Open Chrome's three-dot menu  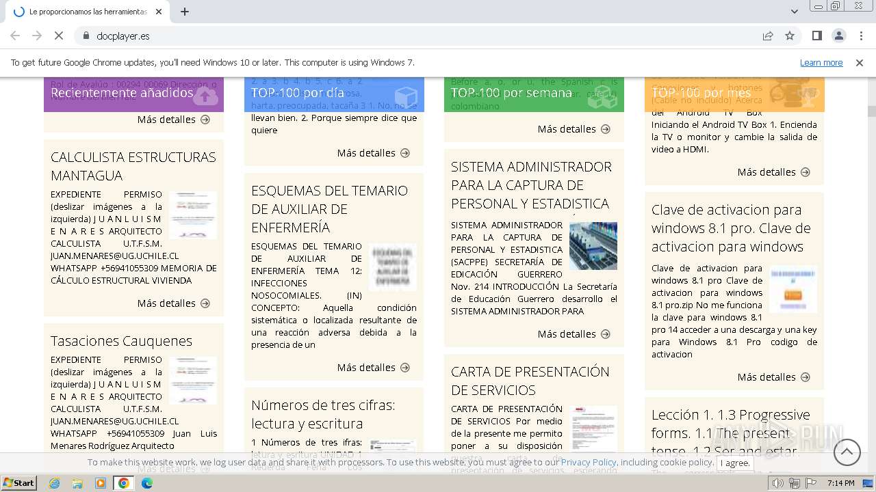[860, 36]
